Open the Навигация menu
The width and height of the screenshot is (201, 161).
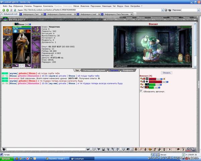coord(107,6)
